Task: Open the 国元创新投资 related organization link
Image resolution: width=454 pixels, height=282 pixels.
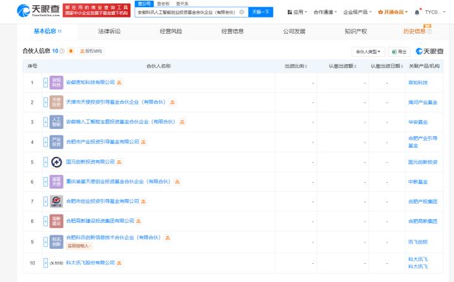Action: [423, 162]
